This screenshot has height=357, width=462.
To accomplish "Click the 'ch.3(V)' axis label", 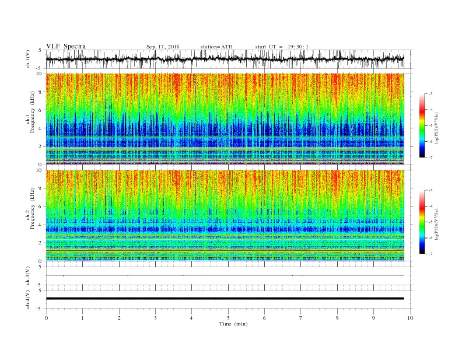I will pyautogui.click(x=28, y=276).
